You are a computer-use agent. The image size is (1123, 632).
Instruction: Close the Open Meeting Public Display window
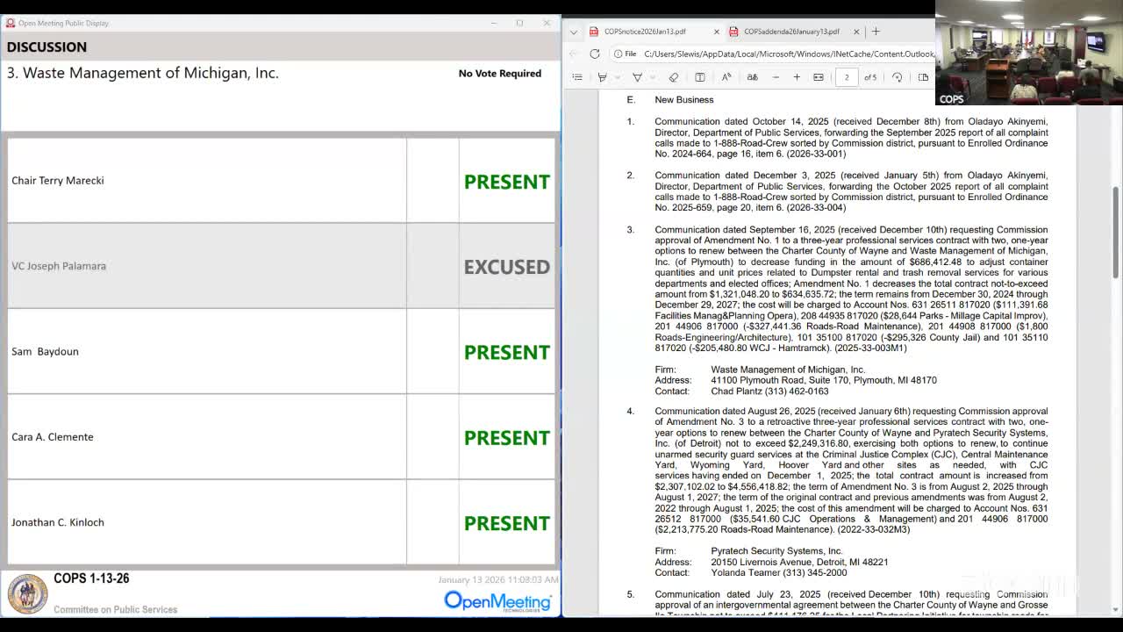pyautogui.click(x=547, y=23)
